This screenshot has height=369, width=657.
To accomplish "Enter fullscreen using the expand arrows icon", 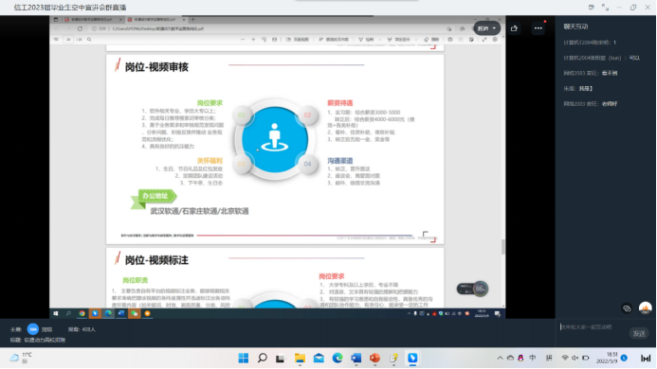I will click(605, 8).
